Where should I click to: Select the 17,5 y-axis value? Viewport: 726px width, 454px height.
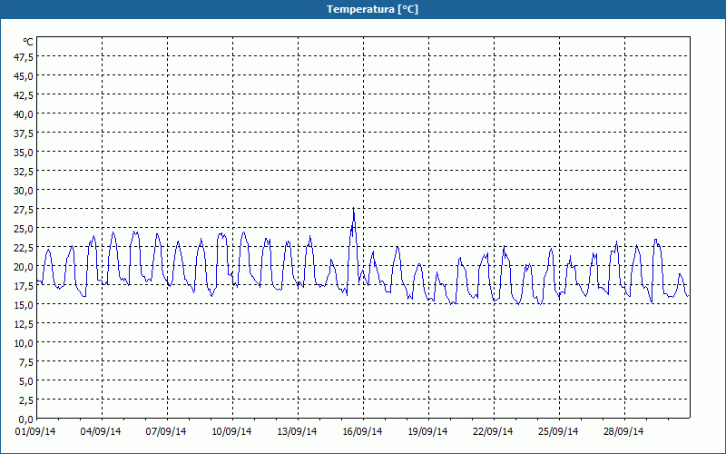(x=24, y=286)
